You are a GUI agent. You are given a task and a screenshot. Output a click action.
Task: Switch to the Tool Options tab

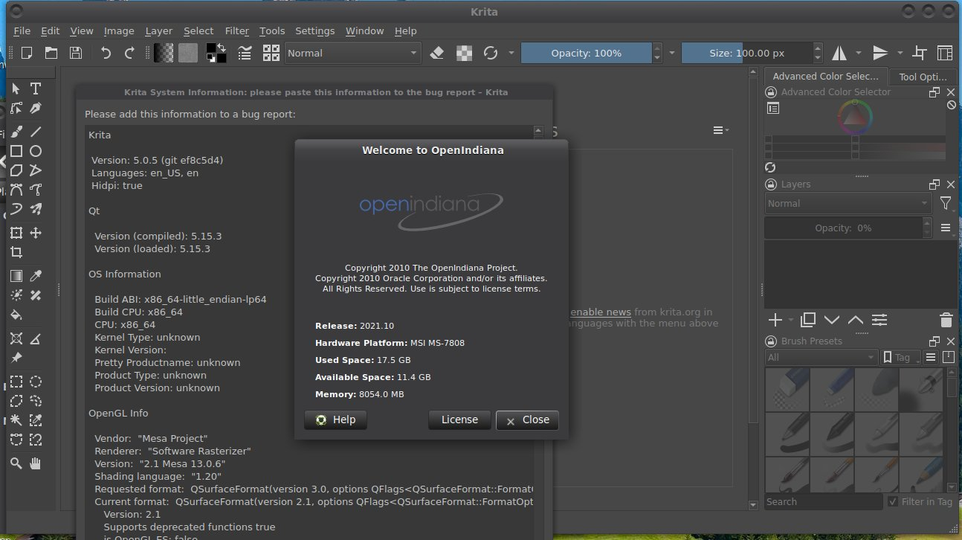tap(923, 76)
